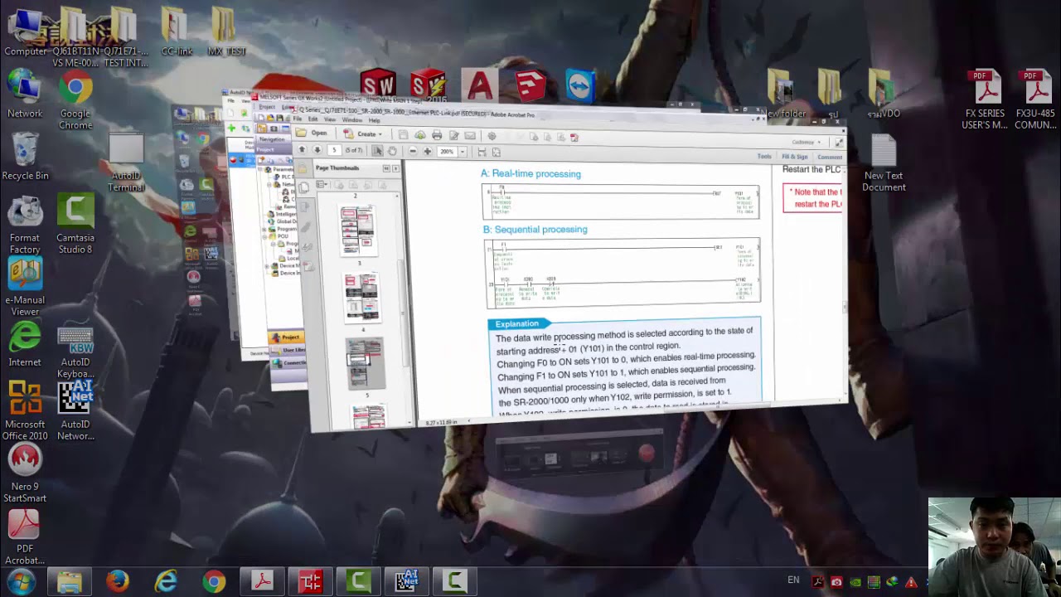The width and height of the screenshot is (1061, 597).
Task: Open the Page Thumbnails options dropdown
Action: (x=322, y=184)
